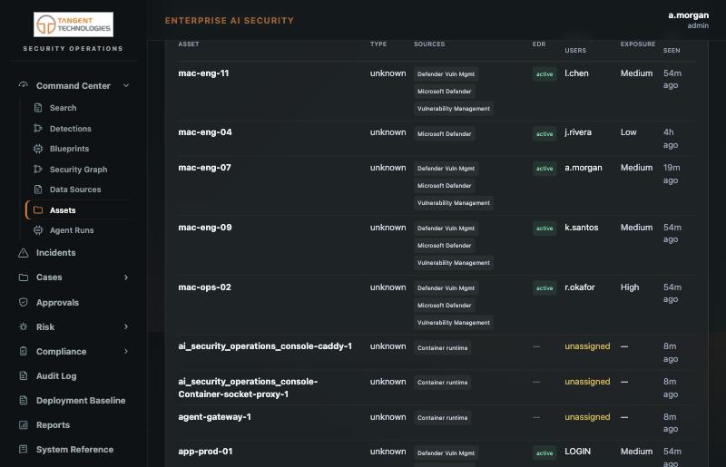726x467 pixels.
Task: Open asset agent-gateway-1
Action: tap(214, 417)
